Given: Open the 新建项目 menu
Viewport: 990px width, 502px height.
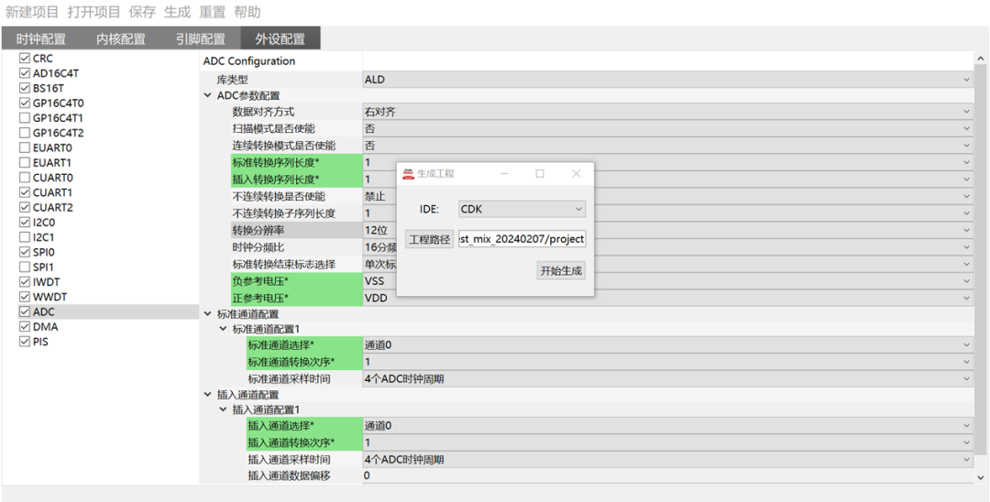Looking at the screenshot, I should [32, 12].
